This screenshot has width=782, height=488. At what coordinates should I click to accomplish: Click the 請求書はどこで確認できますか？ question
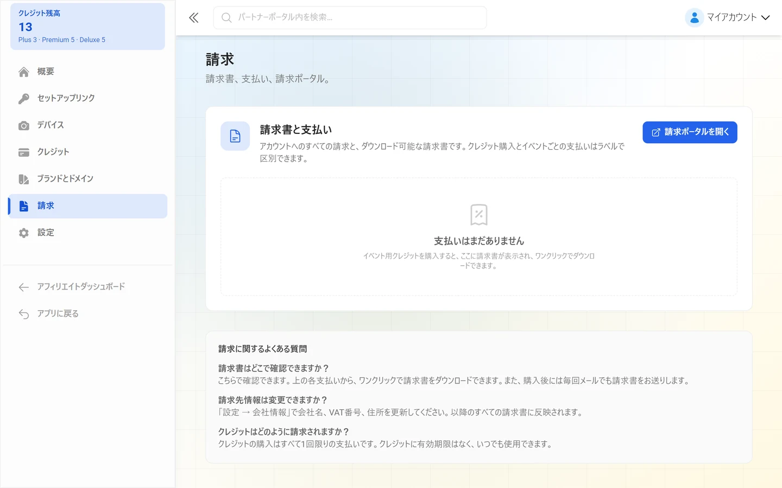[x=274, y=368]
